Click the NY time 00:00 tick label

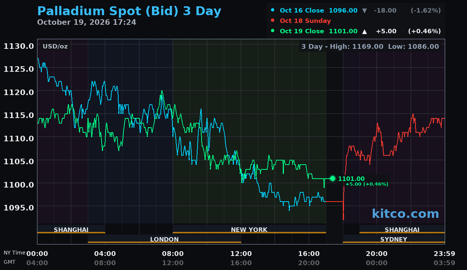point(37,254)
